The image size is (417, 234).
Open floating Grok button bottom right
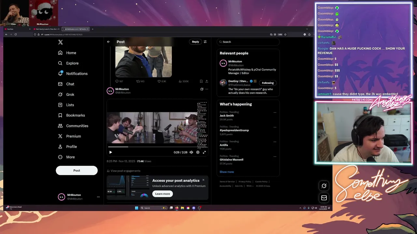coord(324,186)
